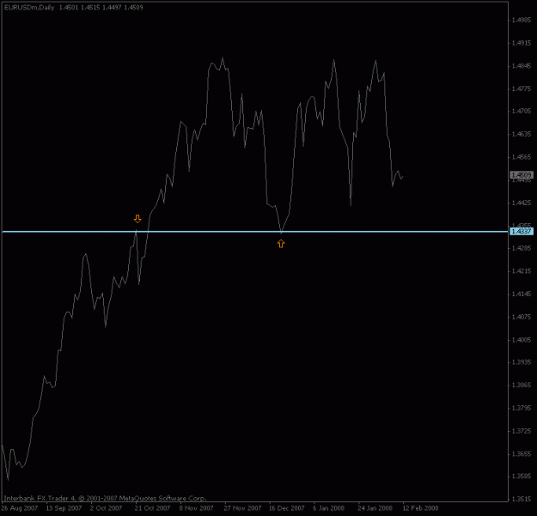This screenshot has height=516, width=537.
Task: Click the 1.4985 price scale value
Action: click(x=522, y=21)
